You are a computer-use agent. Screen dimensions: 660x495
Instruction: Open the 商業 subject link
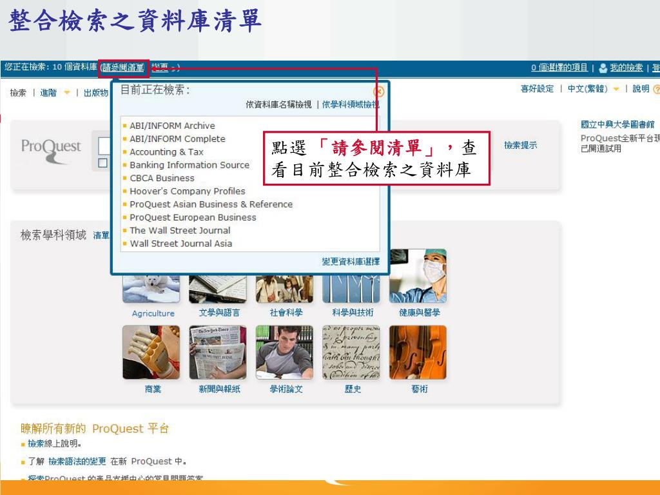[153, 389]
